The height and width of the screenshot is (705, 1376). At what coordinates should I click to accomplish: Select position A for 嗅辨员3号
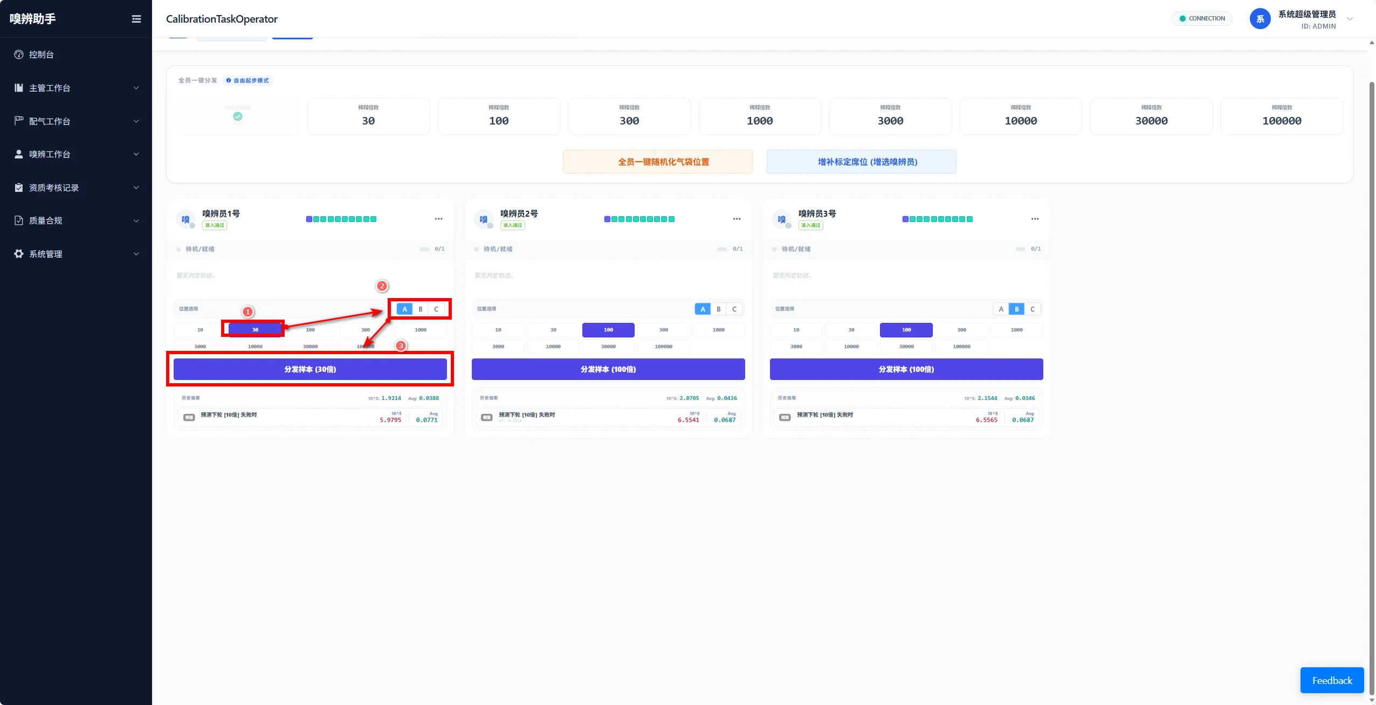(1001, 309)
